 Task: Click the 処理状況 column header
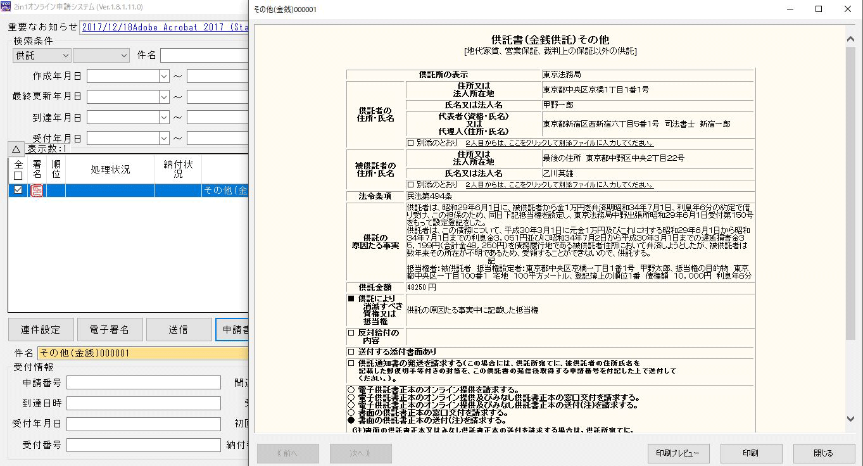click(110, 170)
